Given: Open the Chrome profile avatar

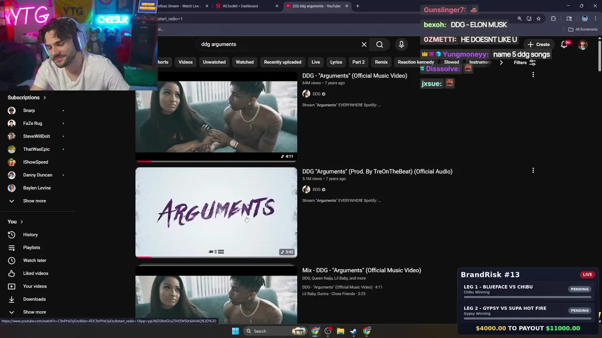Looking at the screenshot, I should [585, 19].
